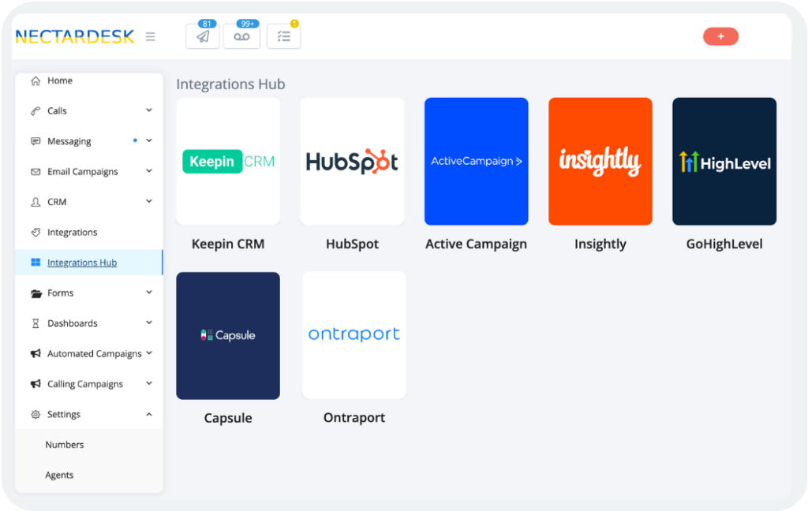
Task: Click the Integrations link-chain icon
Action: 36,232
